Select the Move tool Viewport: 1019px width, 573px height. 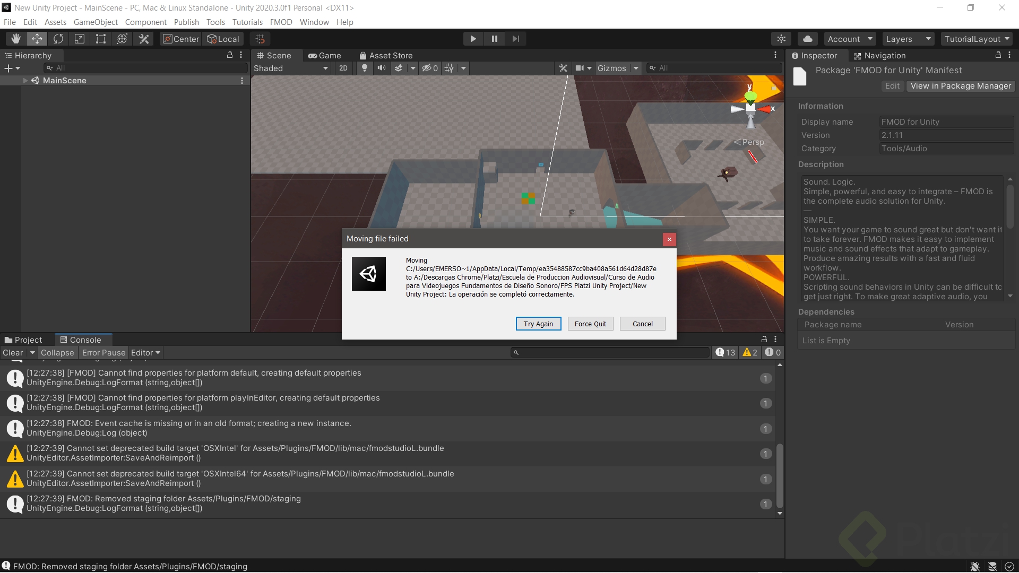[x=37, y=39]
